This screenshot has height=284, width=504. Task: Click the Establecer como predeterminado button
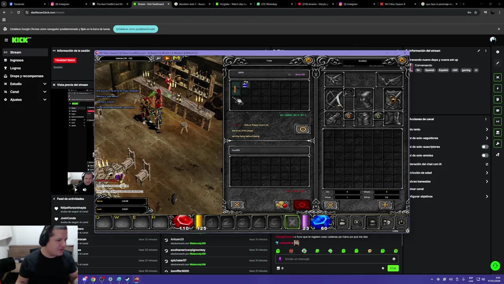[x=135, y=29]
